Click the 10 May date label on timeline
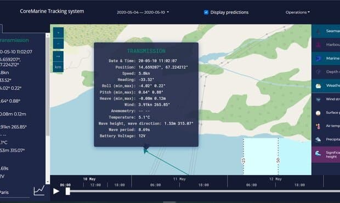The height and width of the screenshot is (203, 340). coord(89,179)
